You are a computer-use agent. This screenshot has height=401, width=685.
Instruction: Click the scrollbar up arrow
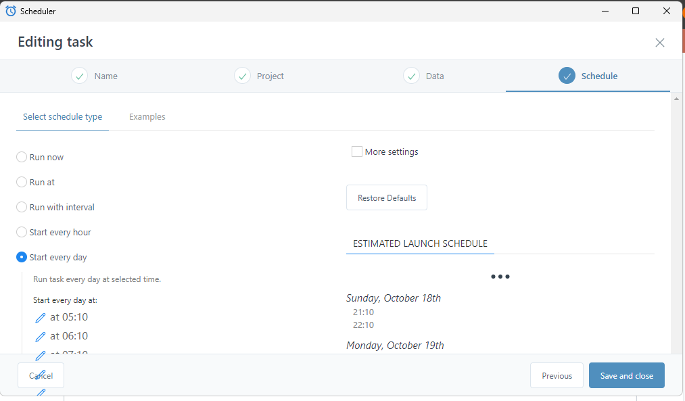676,99
